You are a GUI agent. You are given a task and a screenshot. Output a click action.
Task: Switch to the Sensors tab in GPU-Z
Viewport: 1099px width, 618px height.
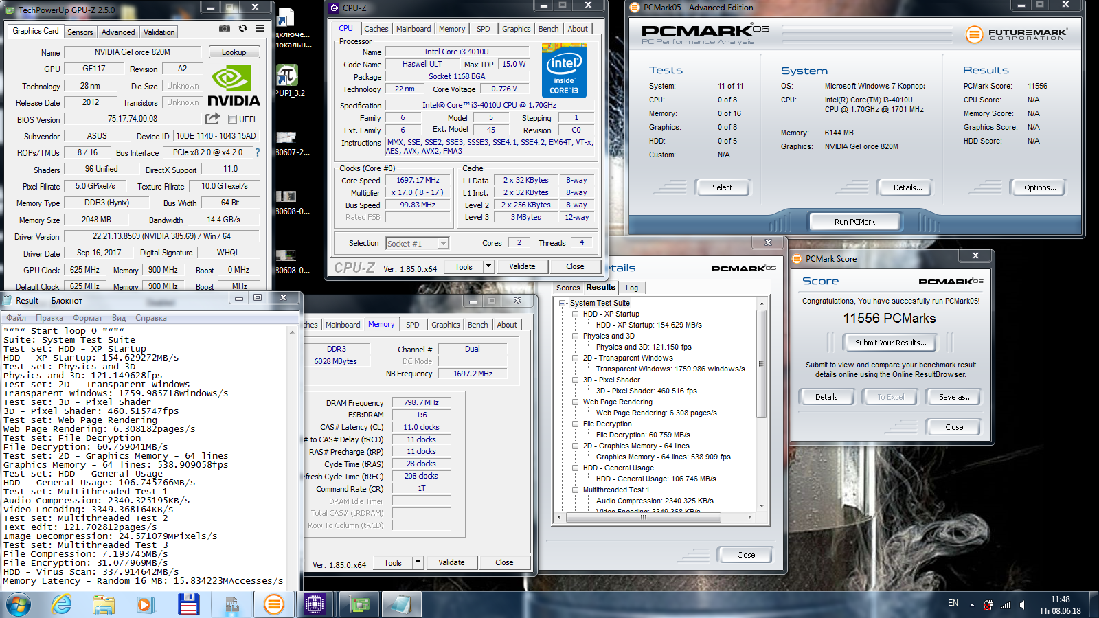tap(80, 32)
